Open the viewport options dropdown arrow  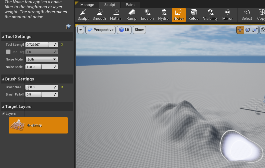tap(81, 30)
